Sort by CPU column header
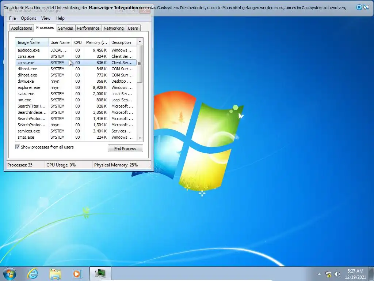The height and width of the screenshot is (281, 374). pos(78,42)
